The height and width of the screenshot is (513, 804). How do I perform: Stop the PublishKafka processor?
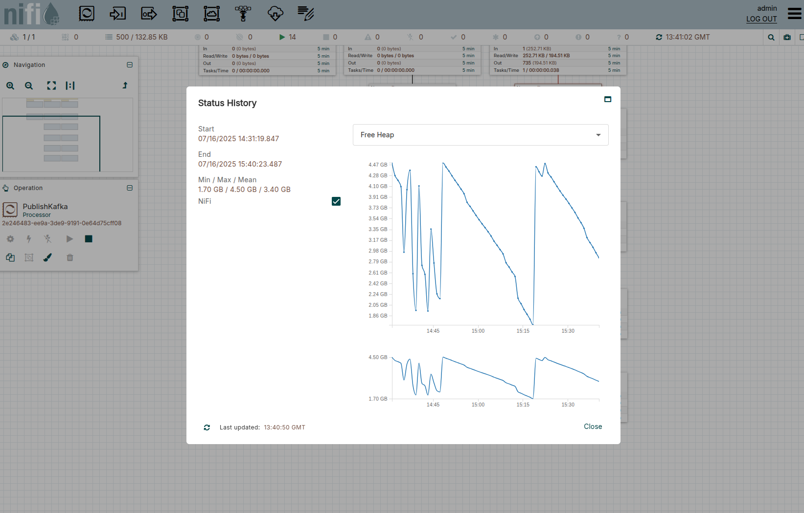tap(89, 239)
